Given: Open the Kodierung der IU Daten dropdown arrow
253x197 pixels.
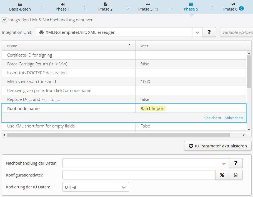Looking at the screenshot, I should point(124,187).
